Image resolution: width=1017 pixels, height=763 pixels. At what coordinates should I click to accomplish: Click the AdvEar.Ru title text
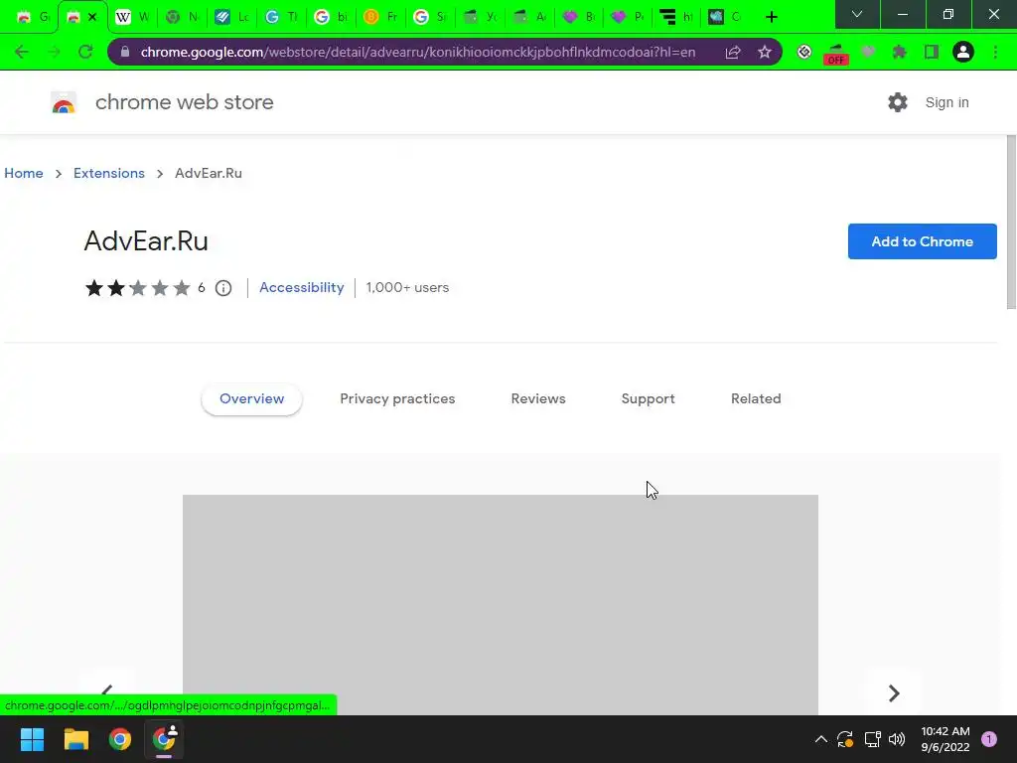click(146, 241)
